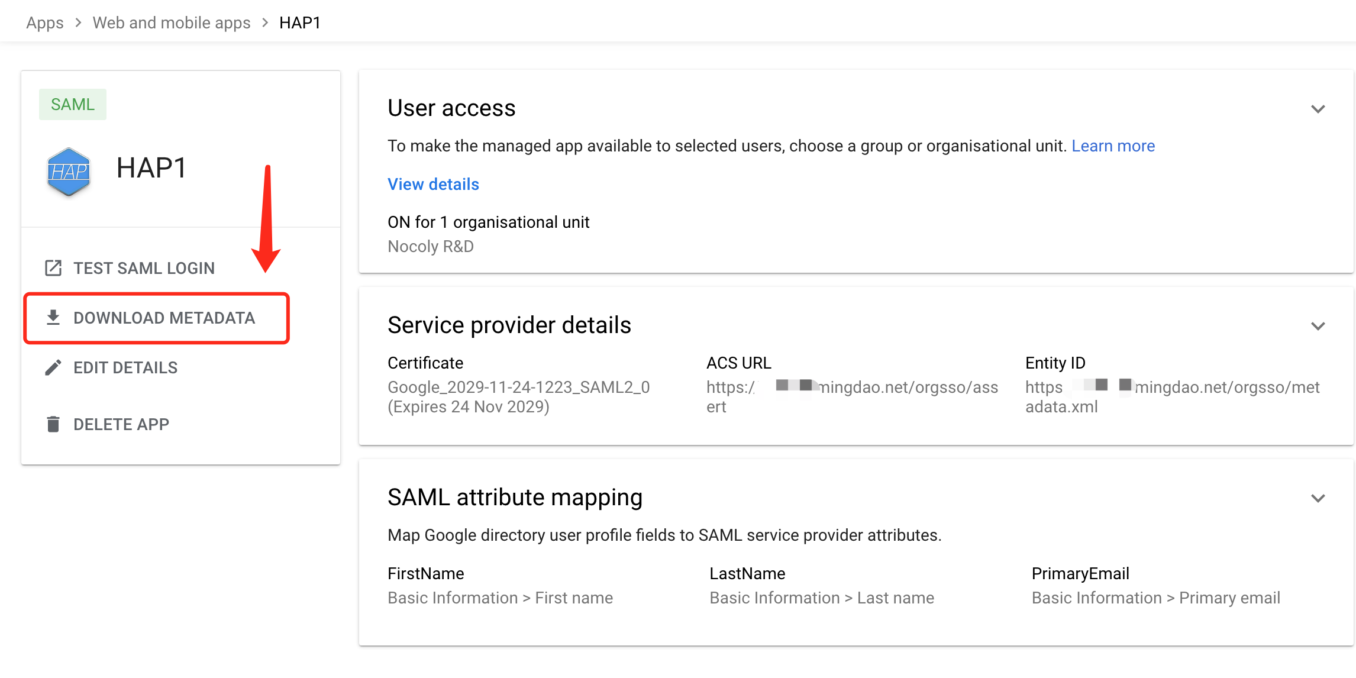Click the external-link icon beside Test SAML Login
This screenshot has height=678, width=1356.
[x=53, y=268]
